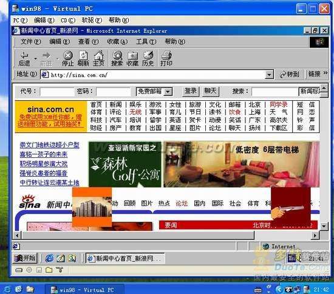Click the 崇文门地铁边超小户型 link
The width and height of the screenshot is (334, 294).
click(49, 145)
